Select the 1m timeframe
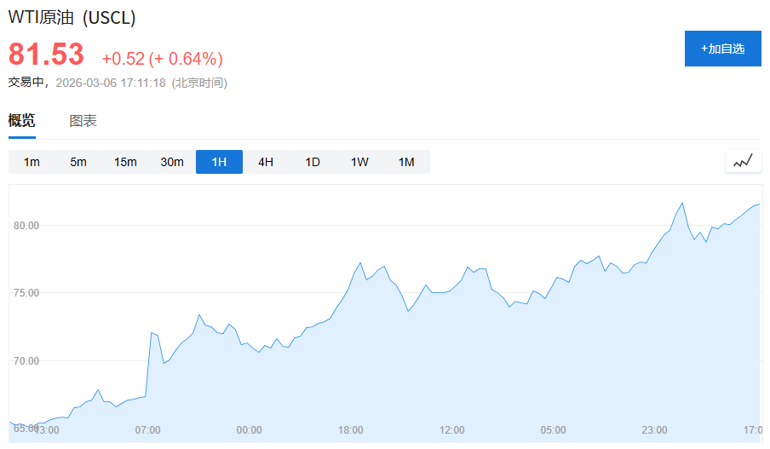 32,162
